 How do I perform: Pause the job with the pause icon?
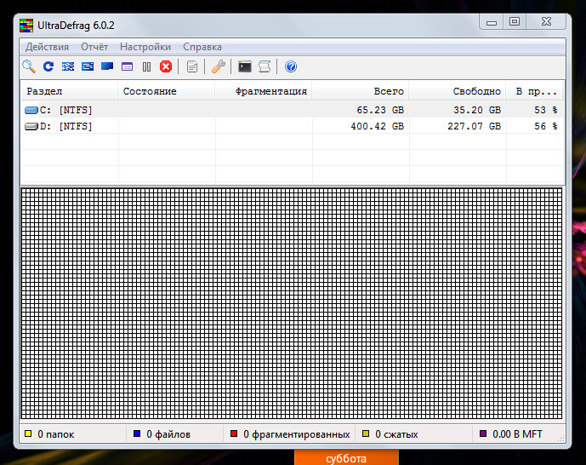(146, 66)
